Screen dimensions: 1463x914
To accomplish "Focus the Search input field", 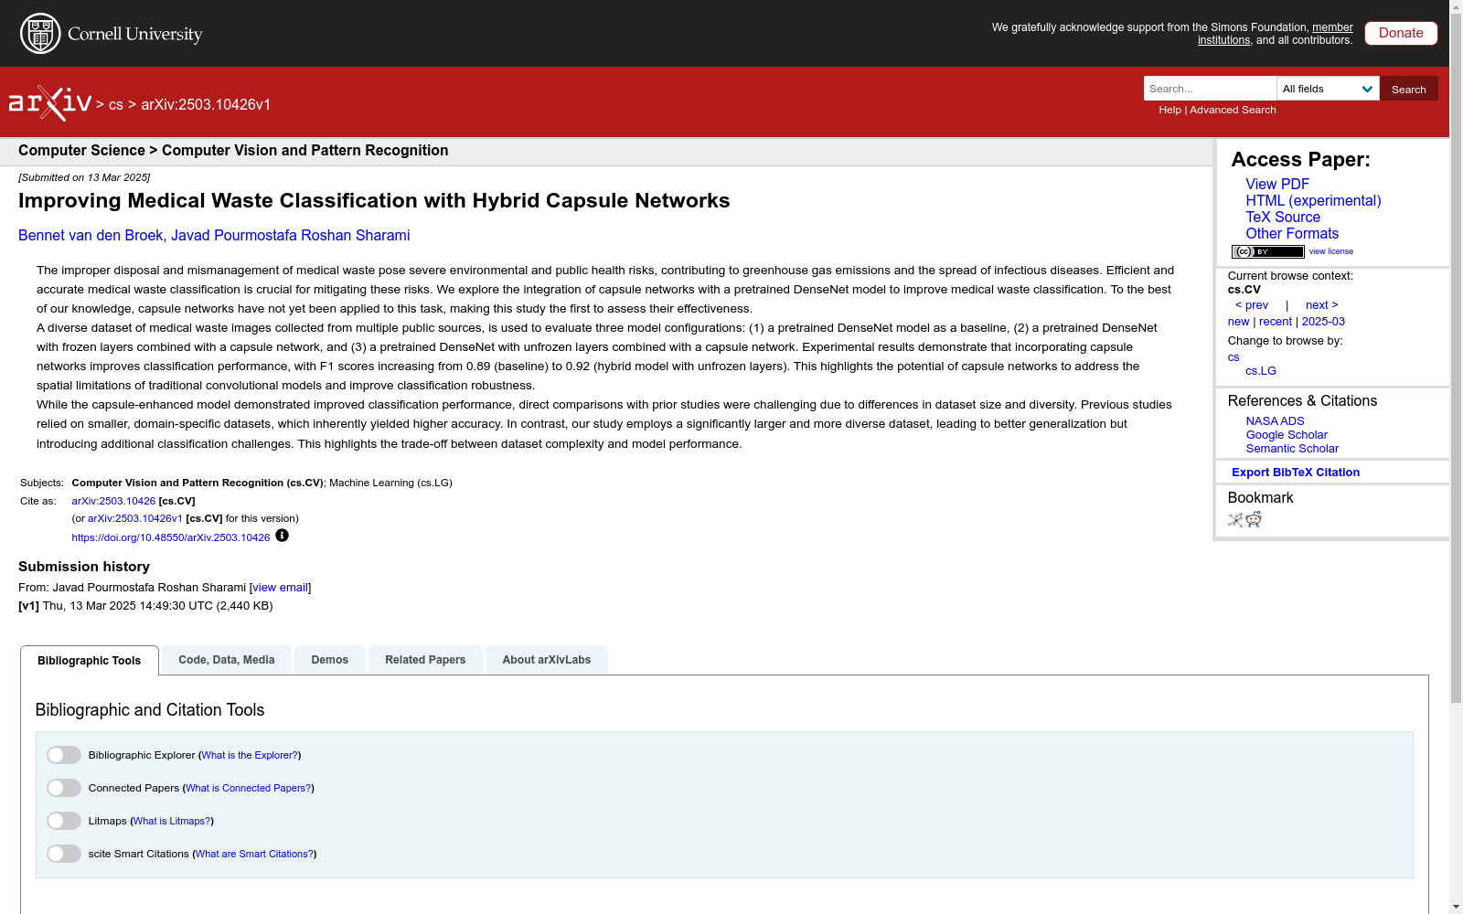I will pos(1211,89).
